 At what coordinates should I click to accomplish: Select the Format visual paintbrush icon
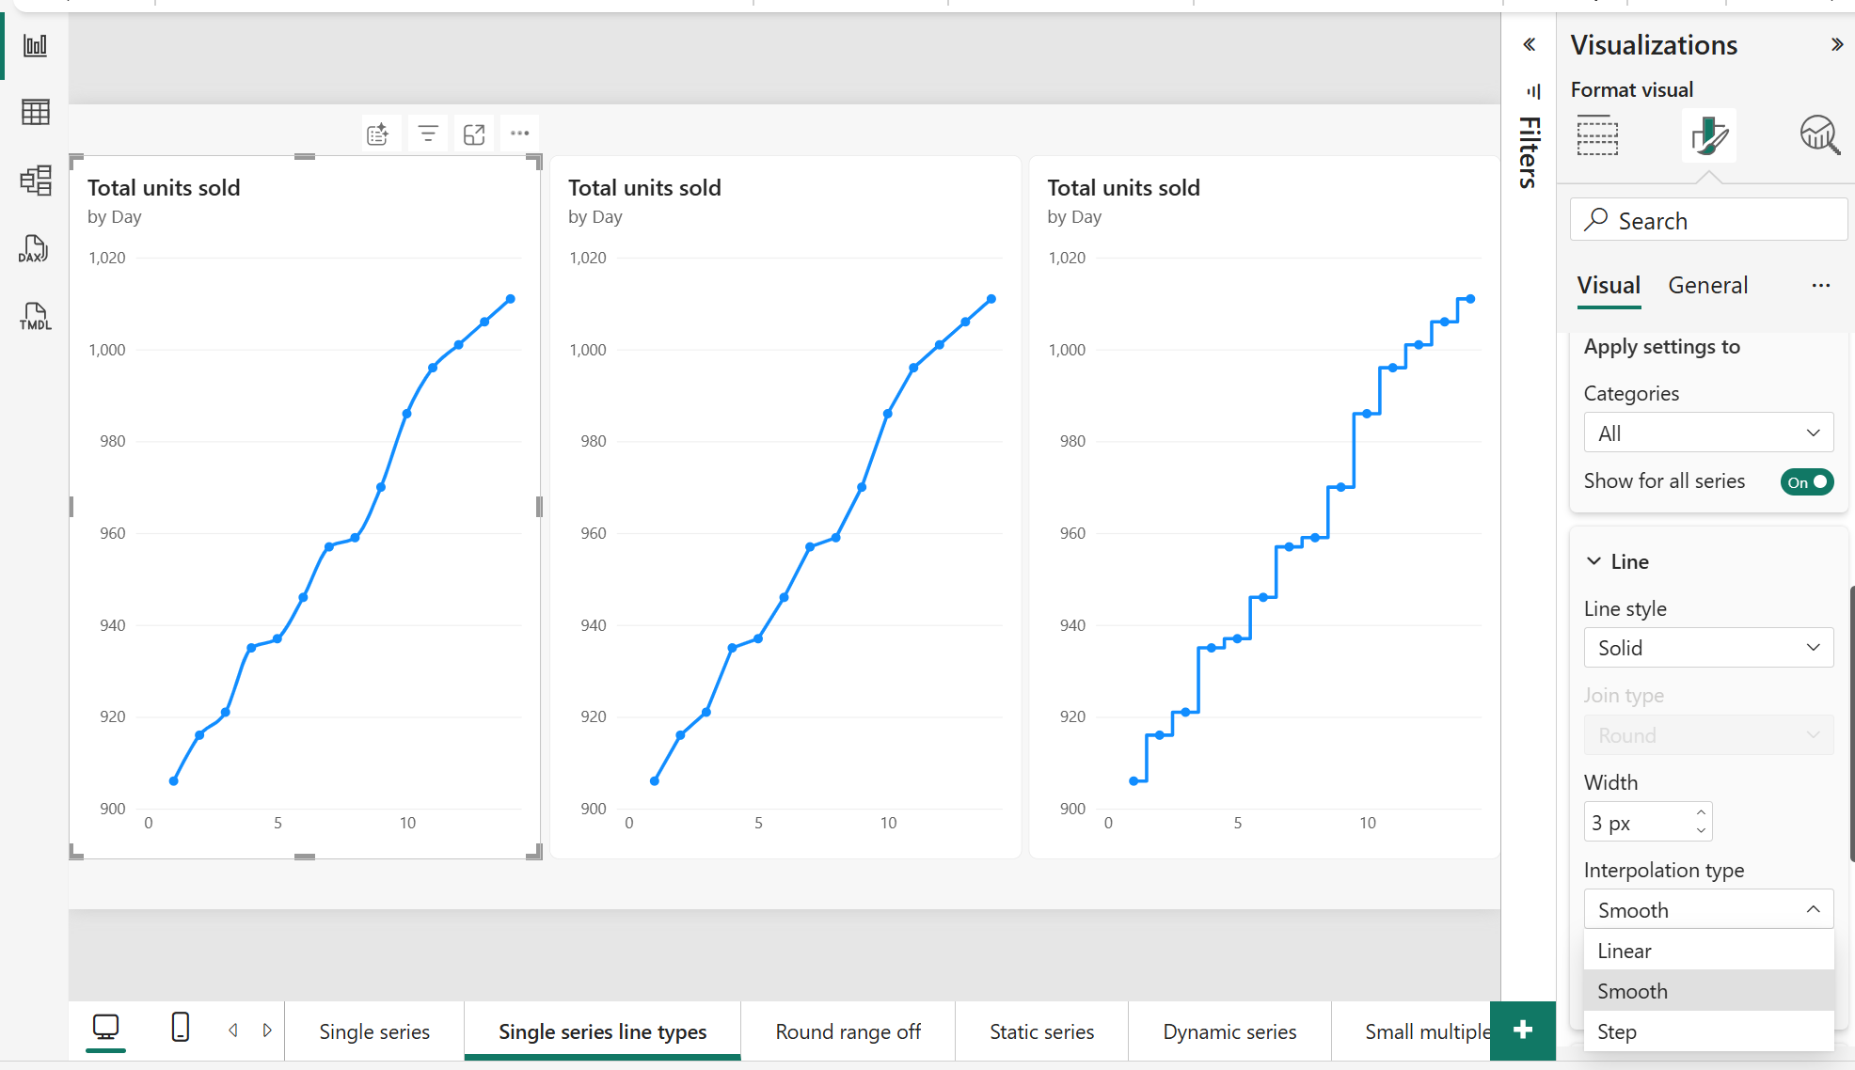pyautogui.click(x=1708, y=134)
